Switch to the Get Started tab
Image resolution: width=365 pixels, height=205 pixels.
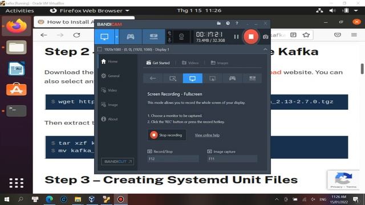158,63
